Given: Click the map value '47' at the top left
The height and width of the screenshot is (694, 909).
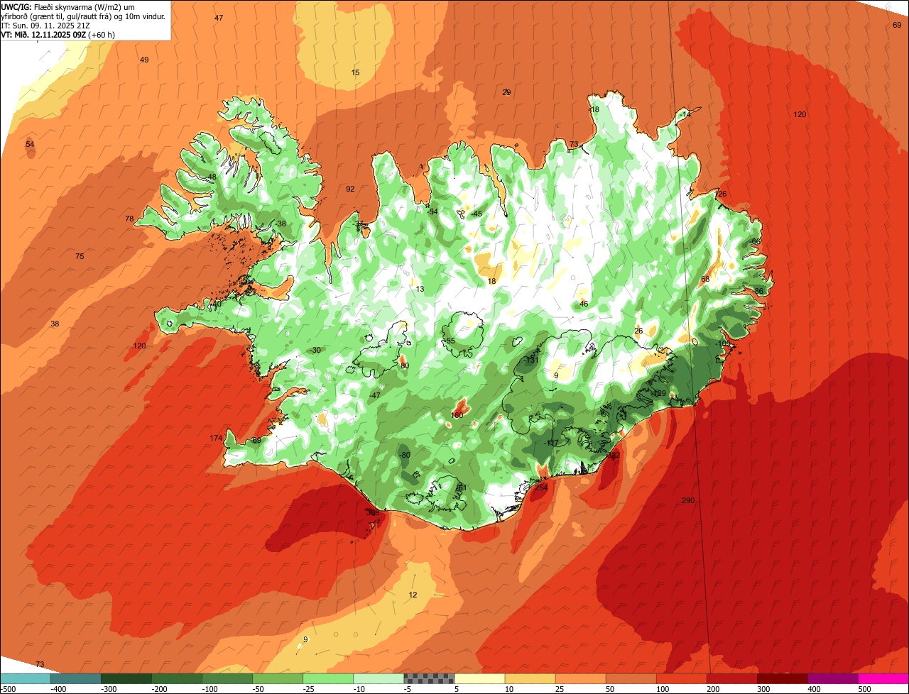Looking at the screenshot, I should pyautogui.click(x=219, y=18).
